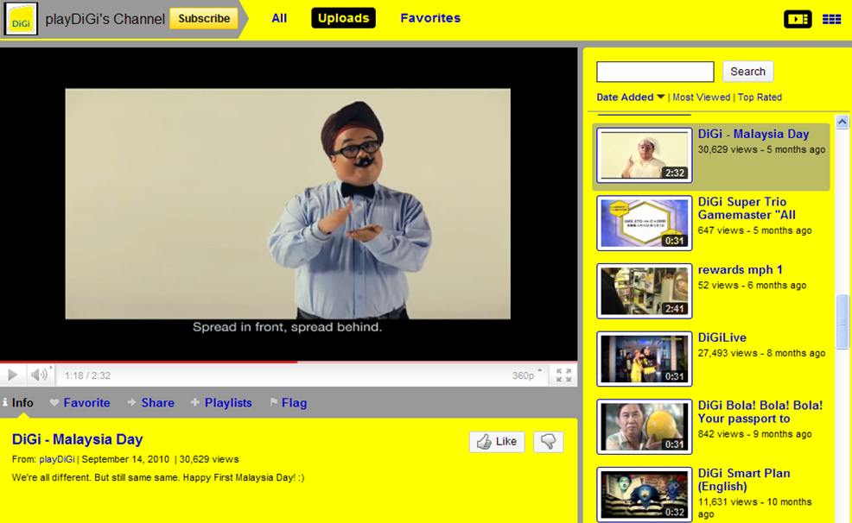Subscribe to playDiGi's Channel
The image size is (852, 523).
204,18
